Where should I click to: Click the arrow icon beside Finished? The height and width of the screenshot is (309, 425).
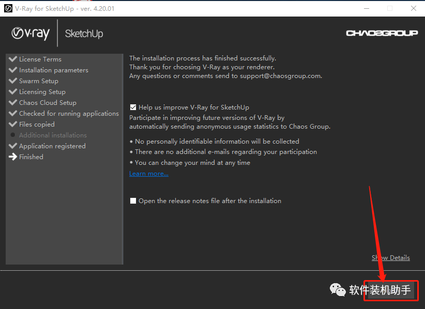tap(13, 157)
